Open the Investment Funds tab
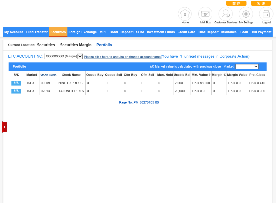Image resolution: width=276 pixels, height=203 pixels. (x=161, y=32)
